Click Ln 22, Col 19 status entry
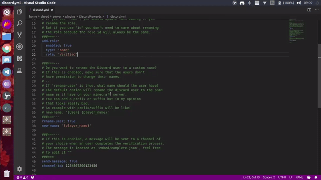 251,177
